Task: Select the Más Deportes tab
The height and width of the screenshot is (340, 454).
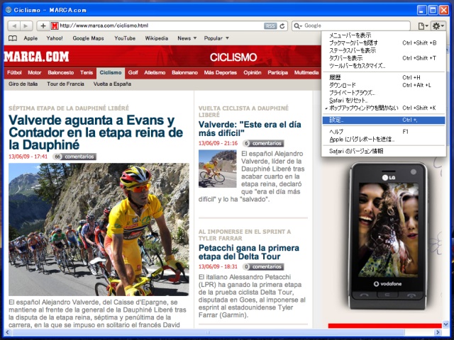Action: coord(221,72)
